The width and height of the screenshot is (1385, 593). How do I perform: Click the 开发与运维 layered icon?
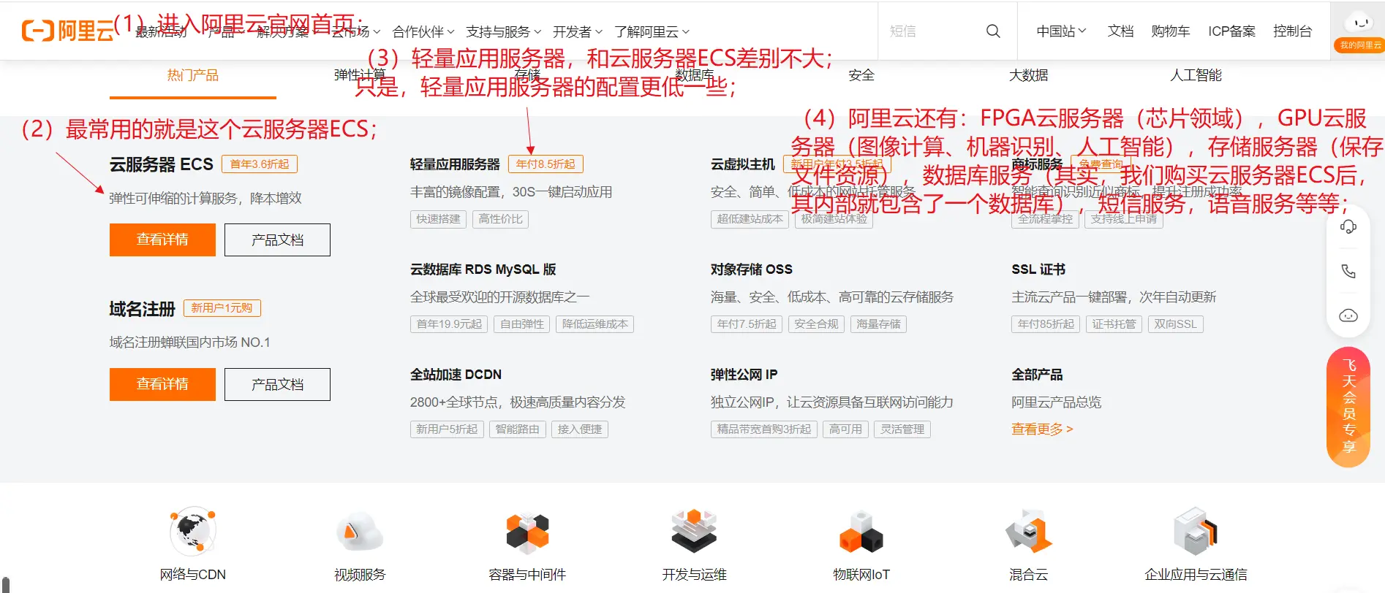pyautogui.click(x=694, y=532)
